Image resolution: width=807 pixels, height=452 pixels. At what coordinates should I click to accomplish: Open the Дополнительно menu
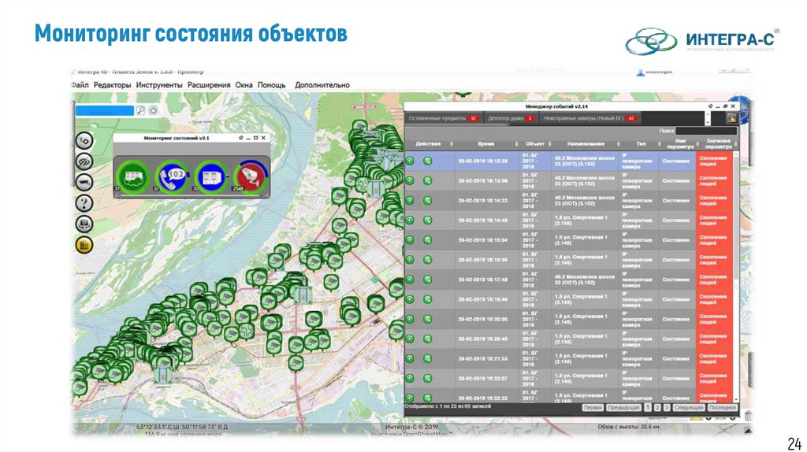(x=322, y=85)
